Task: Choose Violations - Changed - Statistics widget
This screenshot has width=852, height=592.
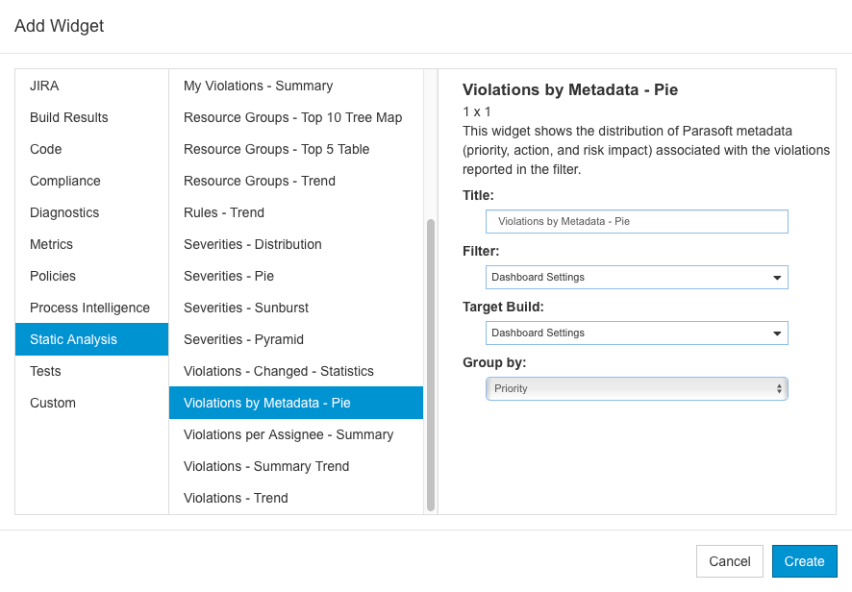Action: click(x=296, y=371)
